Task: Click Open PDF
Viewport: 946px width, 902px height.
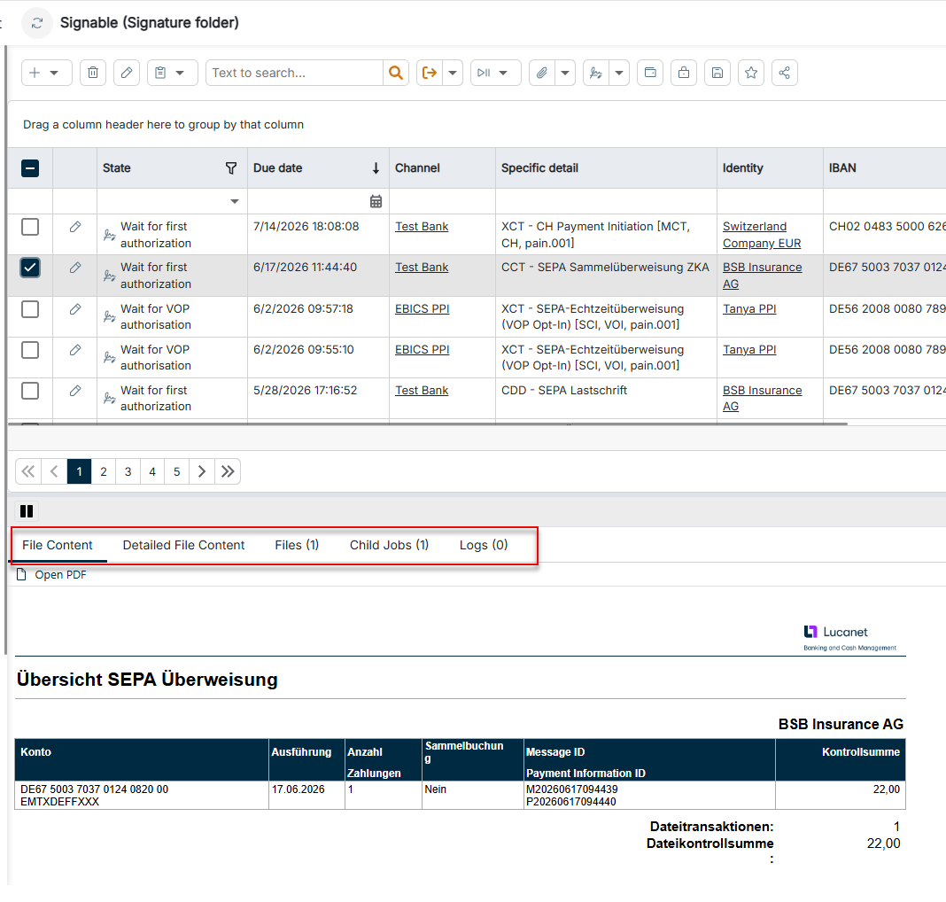Action: pos(52,575)
